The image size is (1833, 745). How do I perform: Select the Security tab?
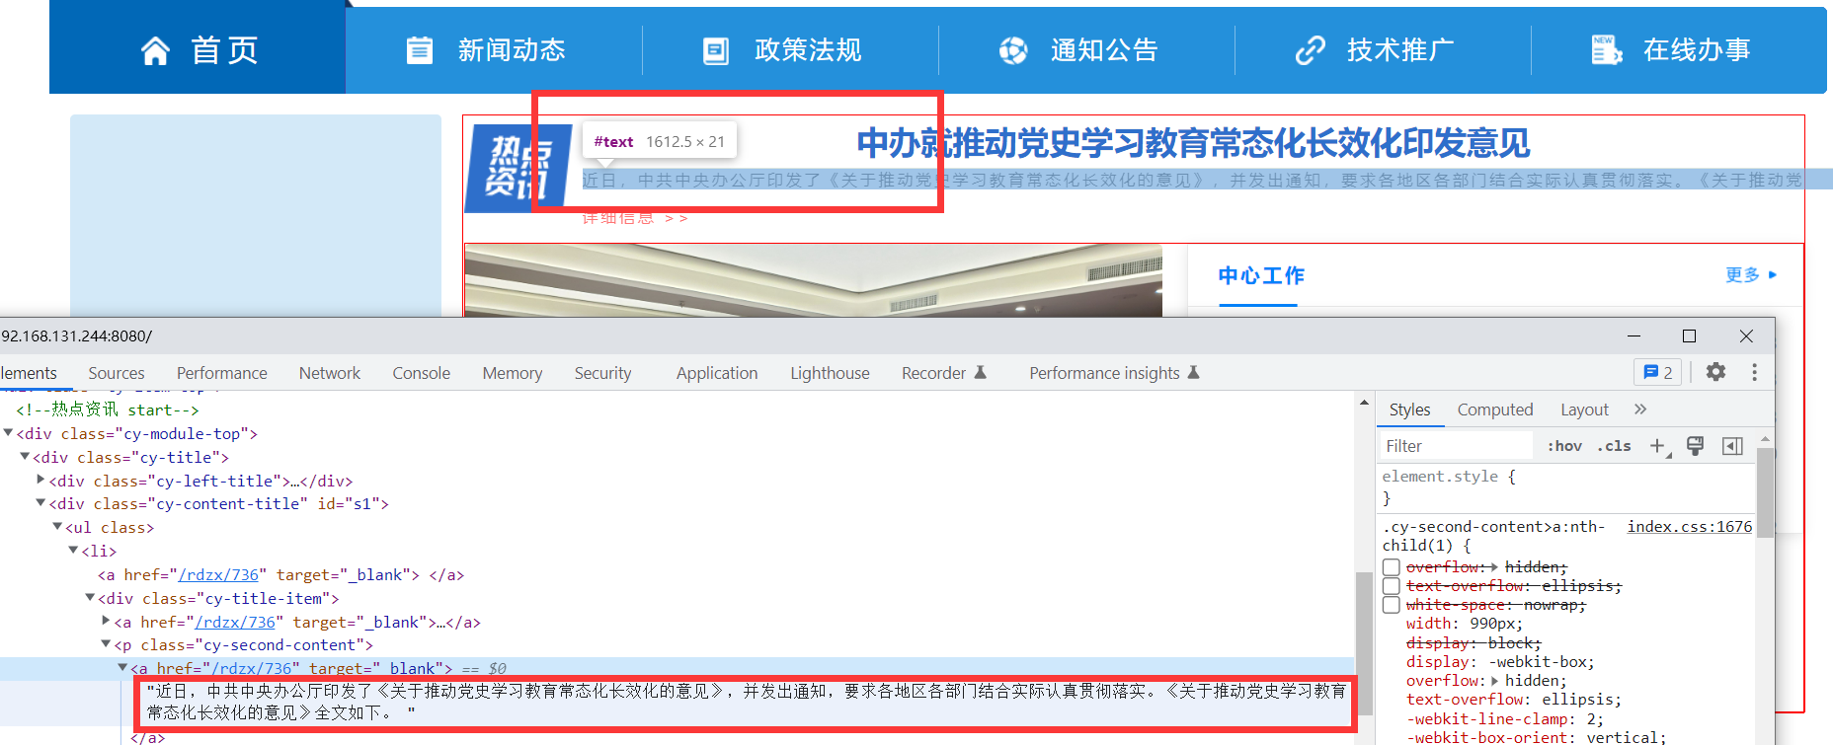[602, 373]
